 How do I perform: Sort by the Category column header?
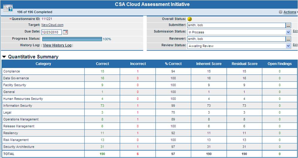point(43,64)
